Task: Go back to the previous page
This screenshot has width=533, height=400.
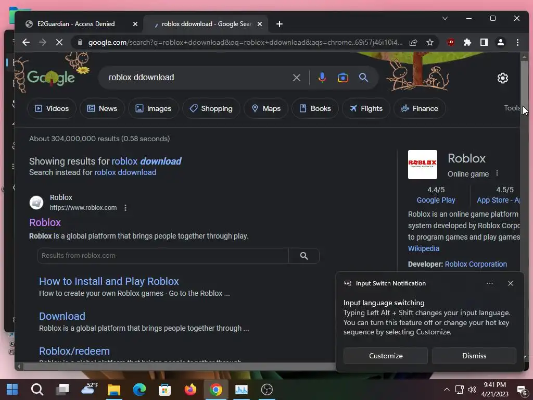Action: pyautogui.click(x=26, y=43)
